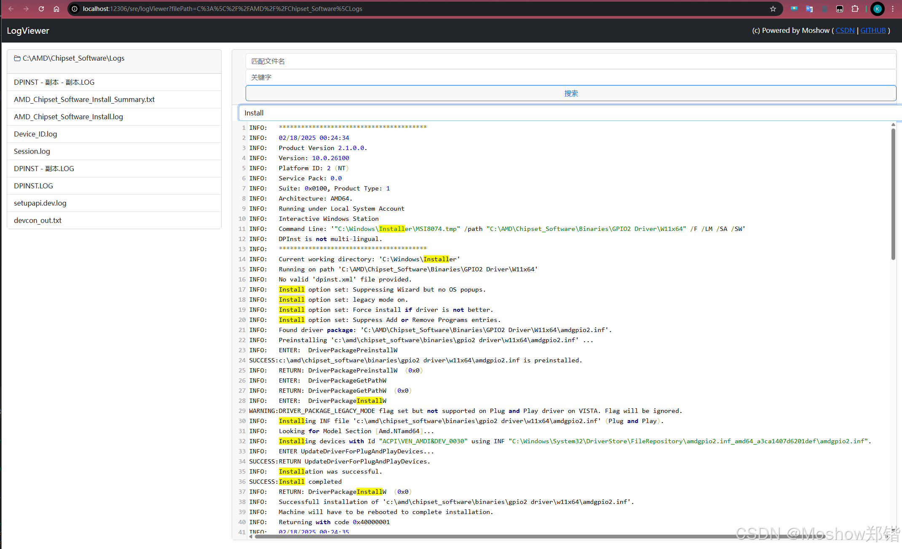Click the C:\AMD\Chipset_Software\Logs folder path
902x549 pixels.
pyautogui.click(x=73, y=58)
